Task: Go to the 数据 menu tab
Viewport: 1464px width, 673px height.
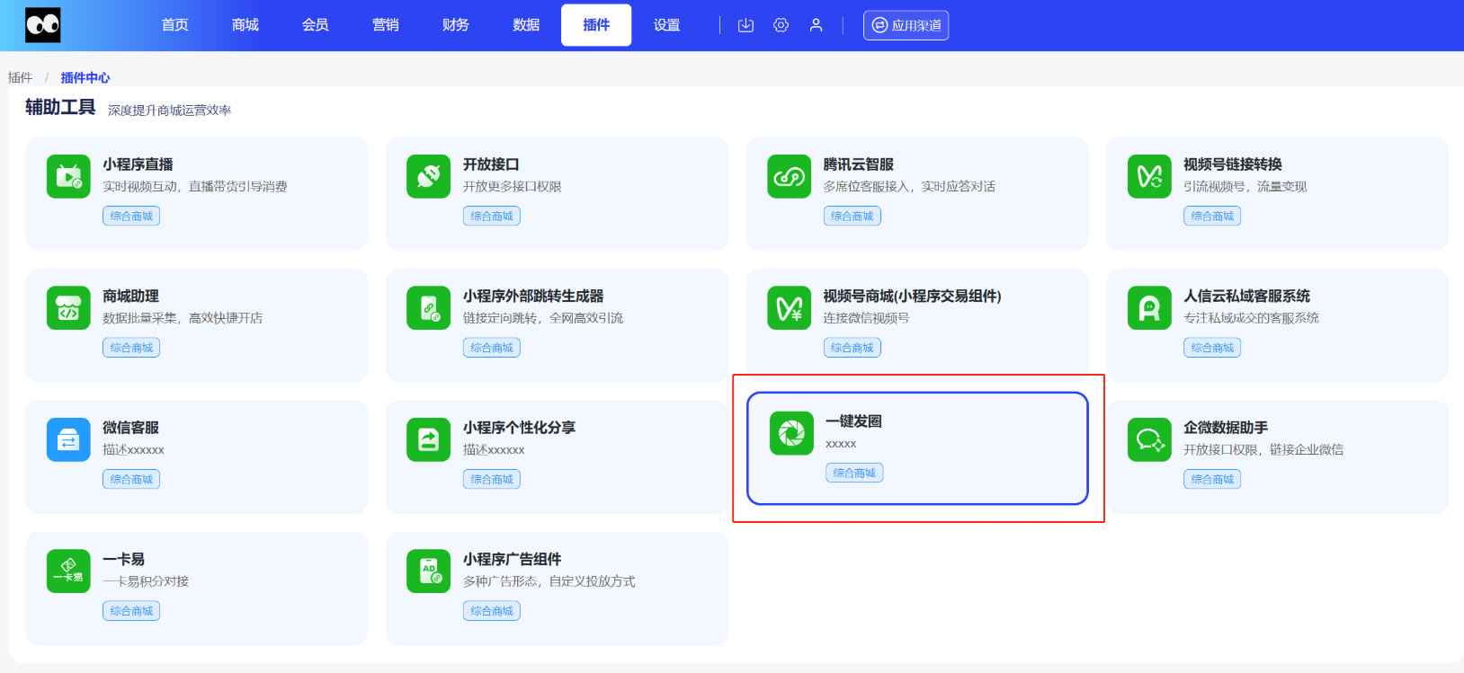Action: pyautogui.click(x=526, y=25)
